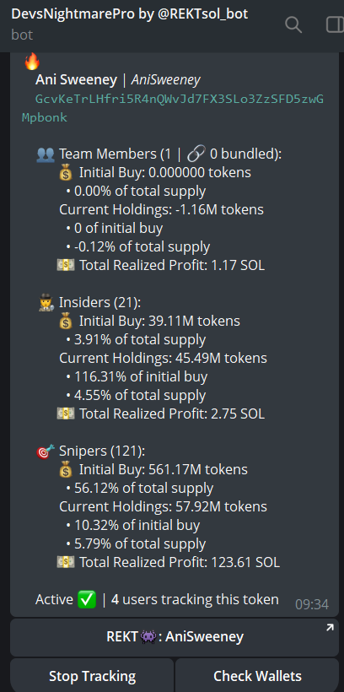Screen dimensions: 344x692
Task: Click the money bag by Team Initial Buy
Action: click(x=65, y=173)
